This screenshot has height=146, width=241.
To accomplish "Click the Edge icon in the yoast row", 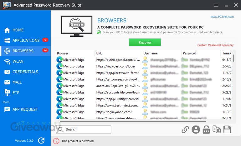I will (x=59, y=66).
